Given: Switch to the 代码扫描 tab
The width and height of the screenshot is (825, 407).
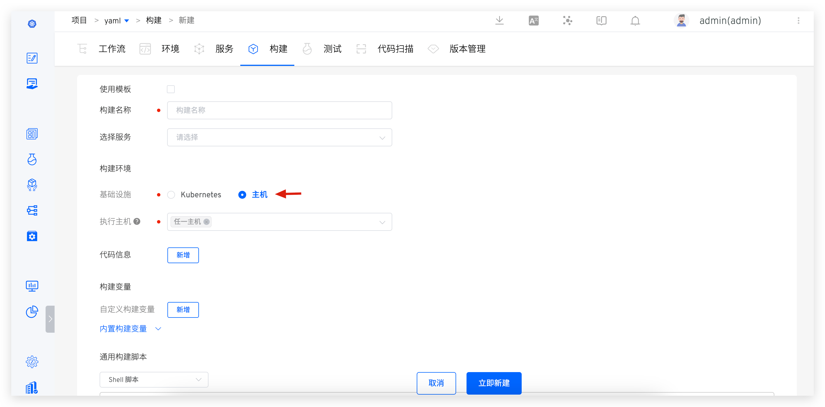Looking at the screenshot, I should click(396, 49).
